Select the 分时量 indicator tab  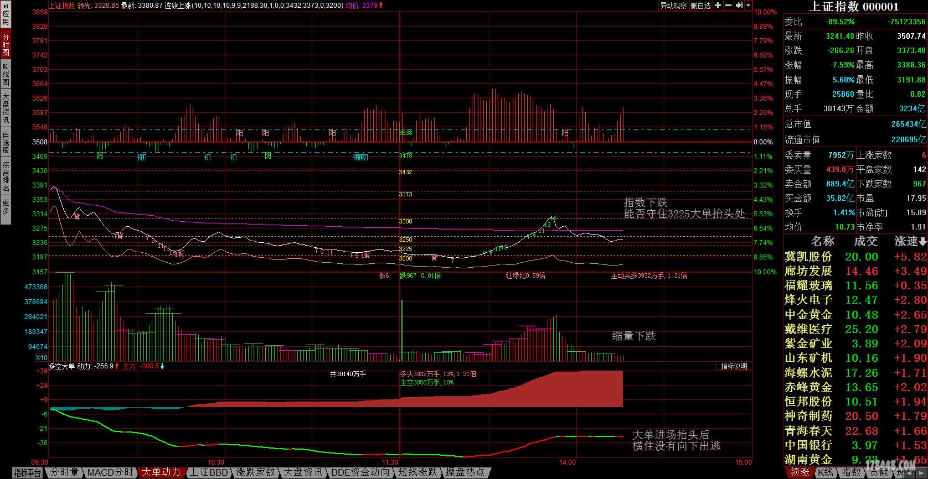point(64,472)
